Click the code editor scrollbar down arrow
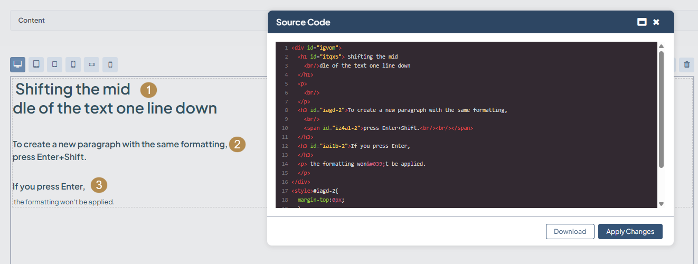The image size is (698, 264). (x=661, y=204)
